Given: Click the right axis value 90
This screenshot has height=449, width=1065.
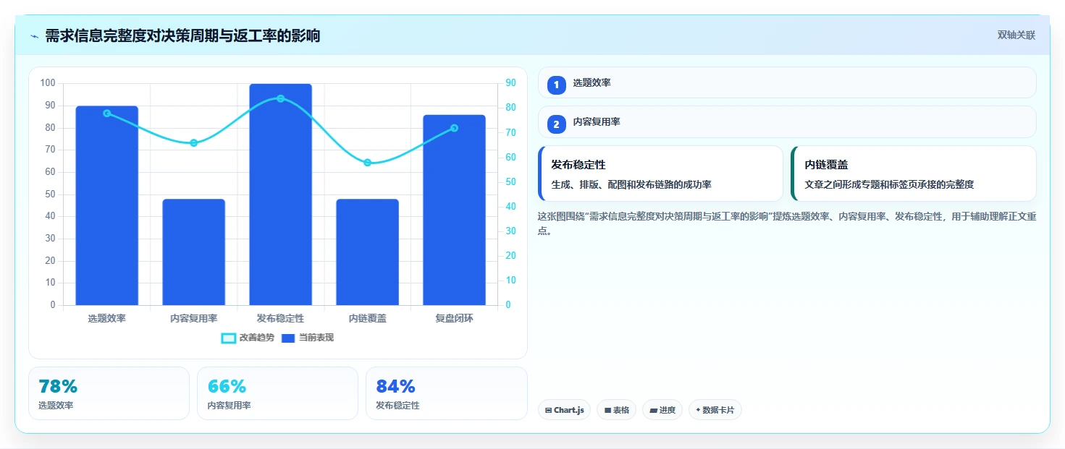Looking at the screenshot, I should coord(511,83).
